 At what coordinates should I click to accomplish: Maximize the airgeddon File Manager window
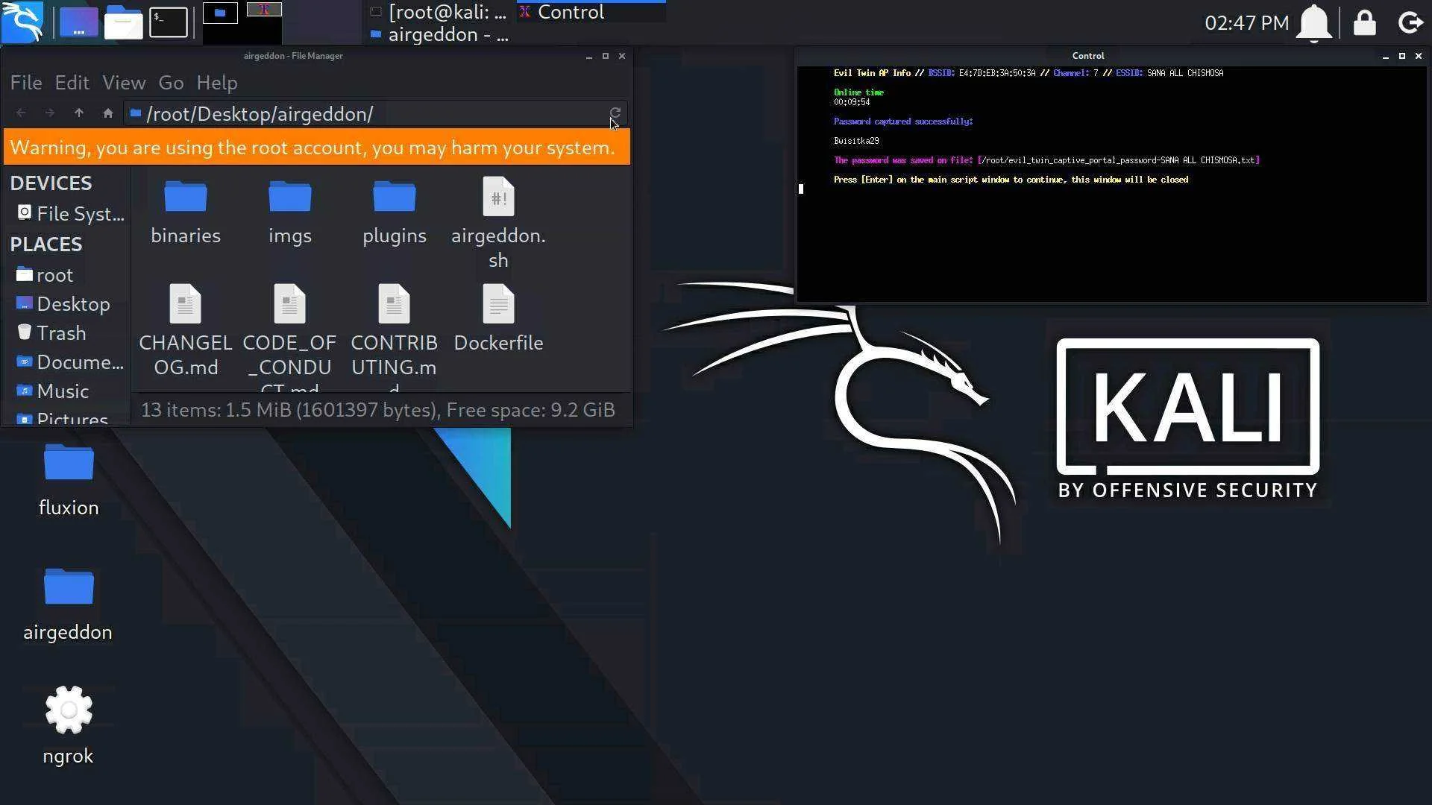pos(605,56)
